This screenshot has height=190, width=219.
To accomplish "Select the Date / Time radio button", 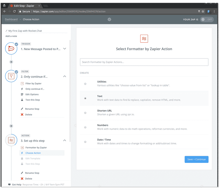I will tap(85, 142).
